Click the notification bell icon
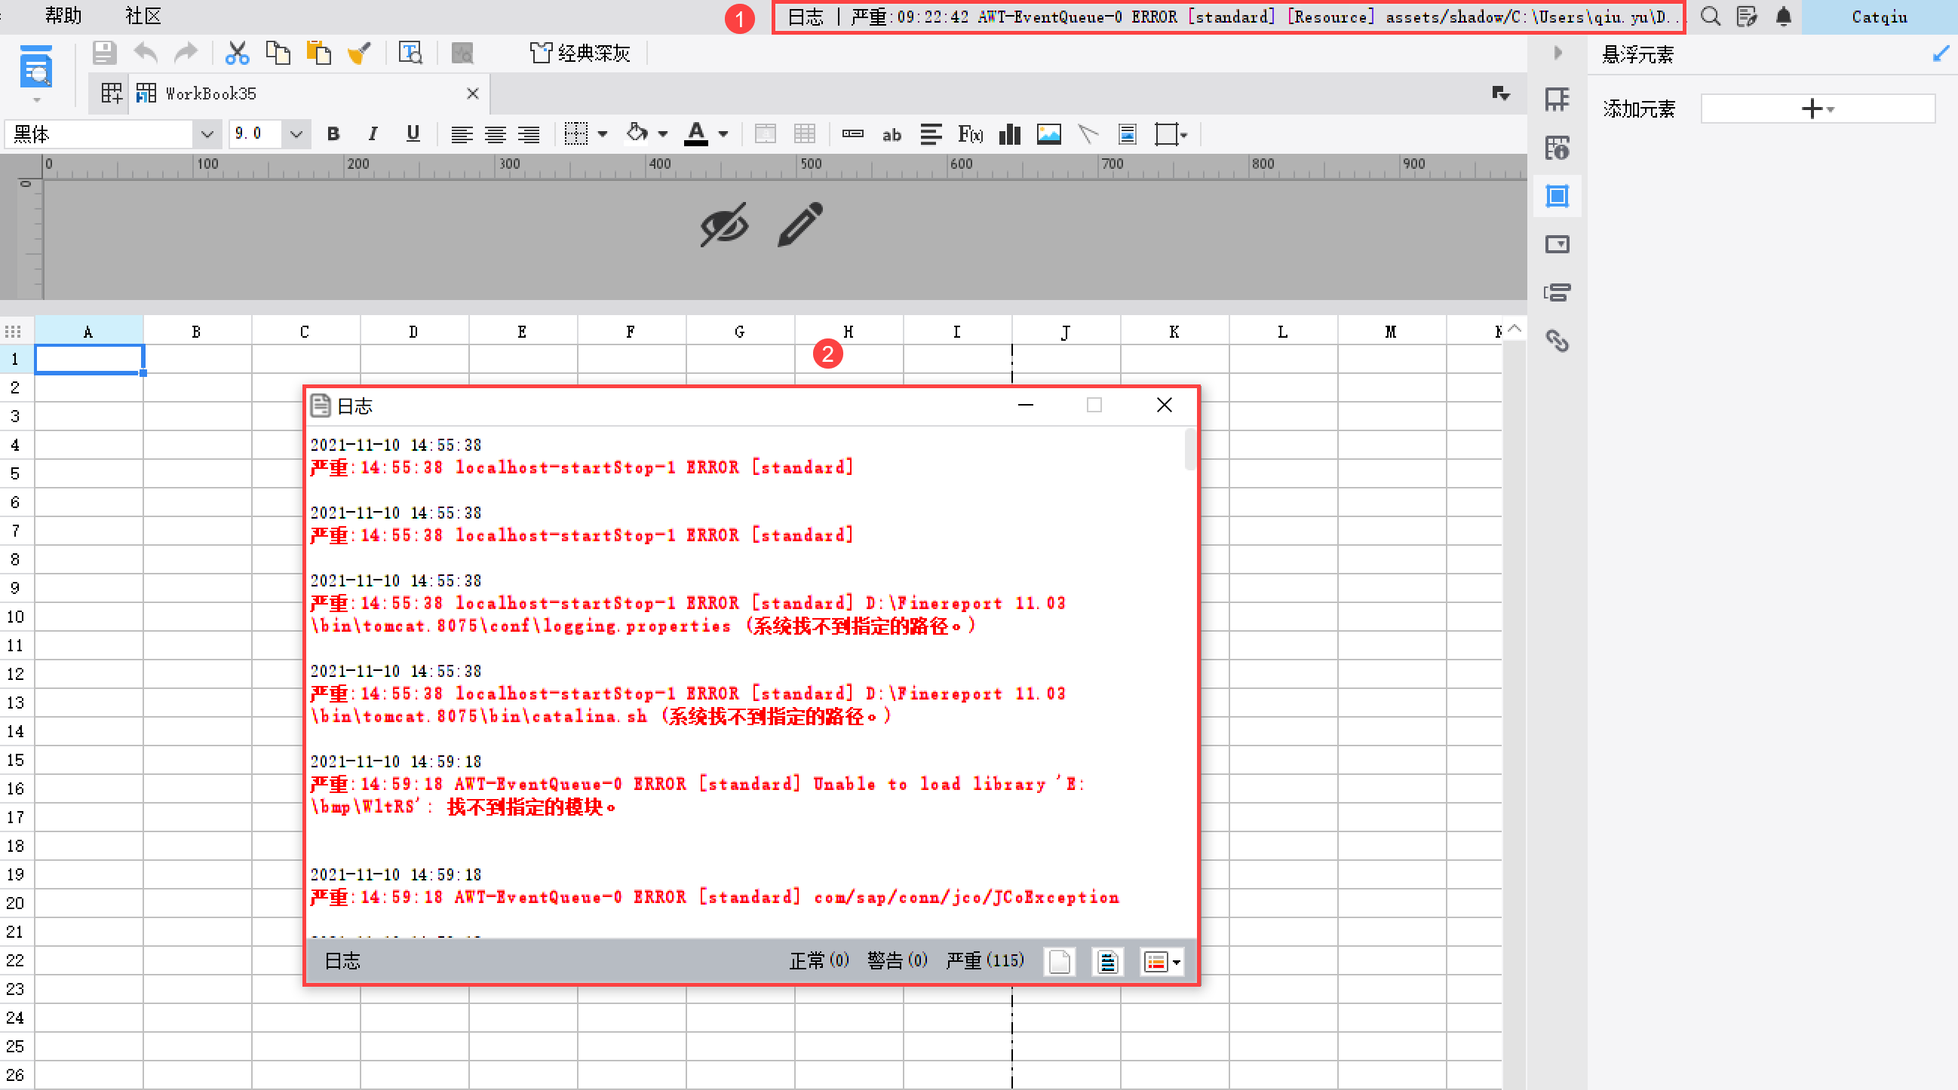Viewport: 1958px width, 1090px height. click(1783, 17)
